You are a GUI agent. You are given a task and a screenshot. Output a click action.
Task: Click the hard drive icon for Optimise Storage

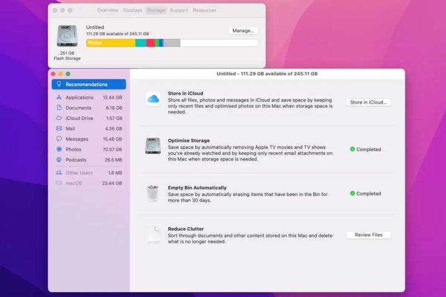[x=153, y=146]
